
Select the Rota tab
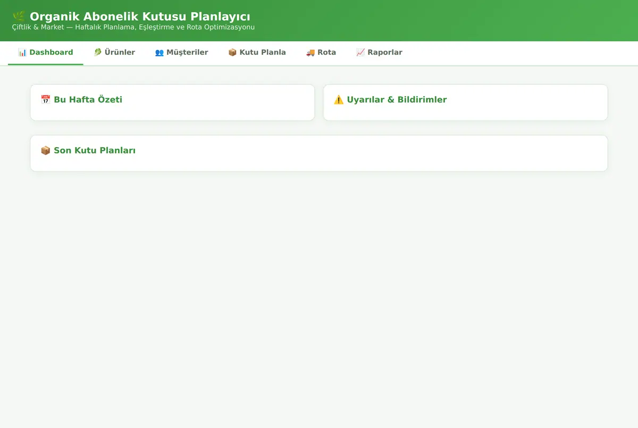click(321, 53)
